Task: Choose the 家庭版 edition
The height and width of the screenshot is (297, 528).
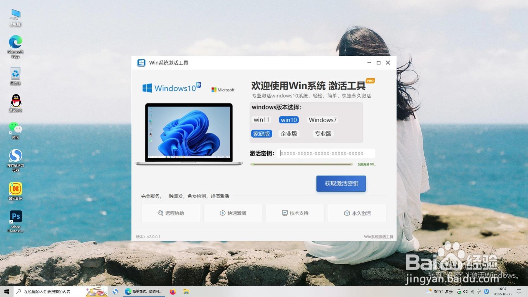Action: coord(262,134)
